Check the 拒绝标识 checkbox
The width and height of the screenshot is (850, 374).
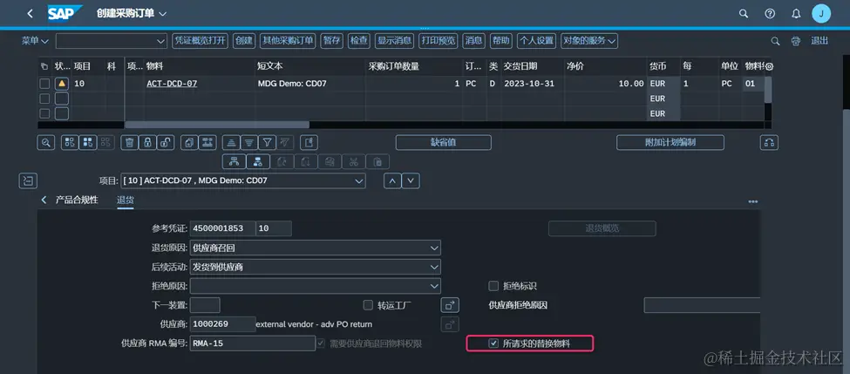pos(493,286)
